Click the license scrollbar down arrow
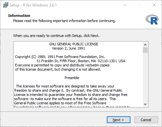The width and height of the screenshot is (162, 127). tap(145, 104)
